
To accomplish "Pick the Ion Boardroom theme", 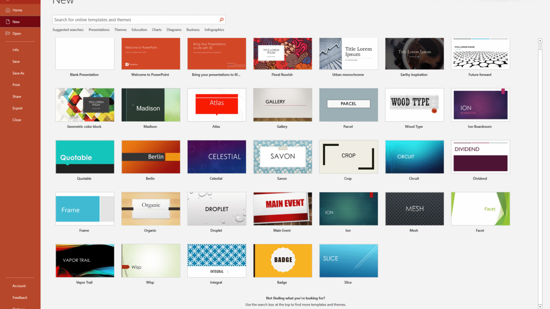I will tap(481, 105).
